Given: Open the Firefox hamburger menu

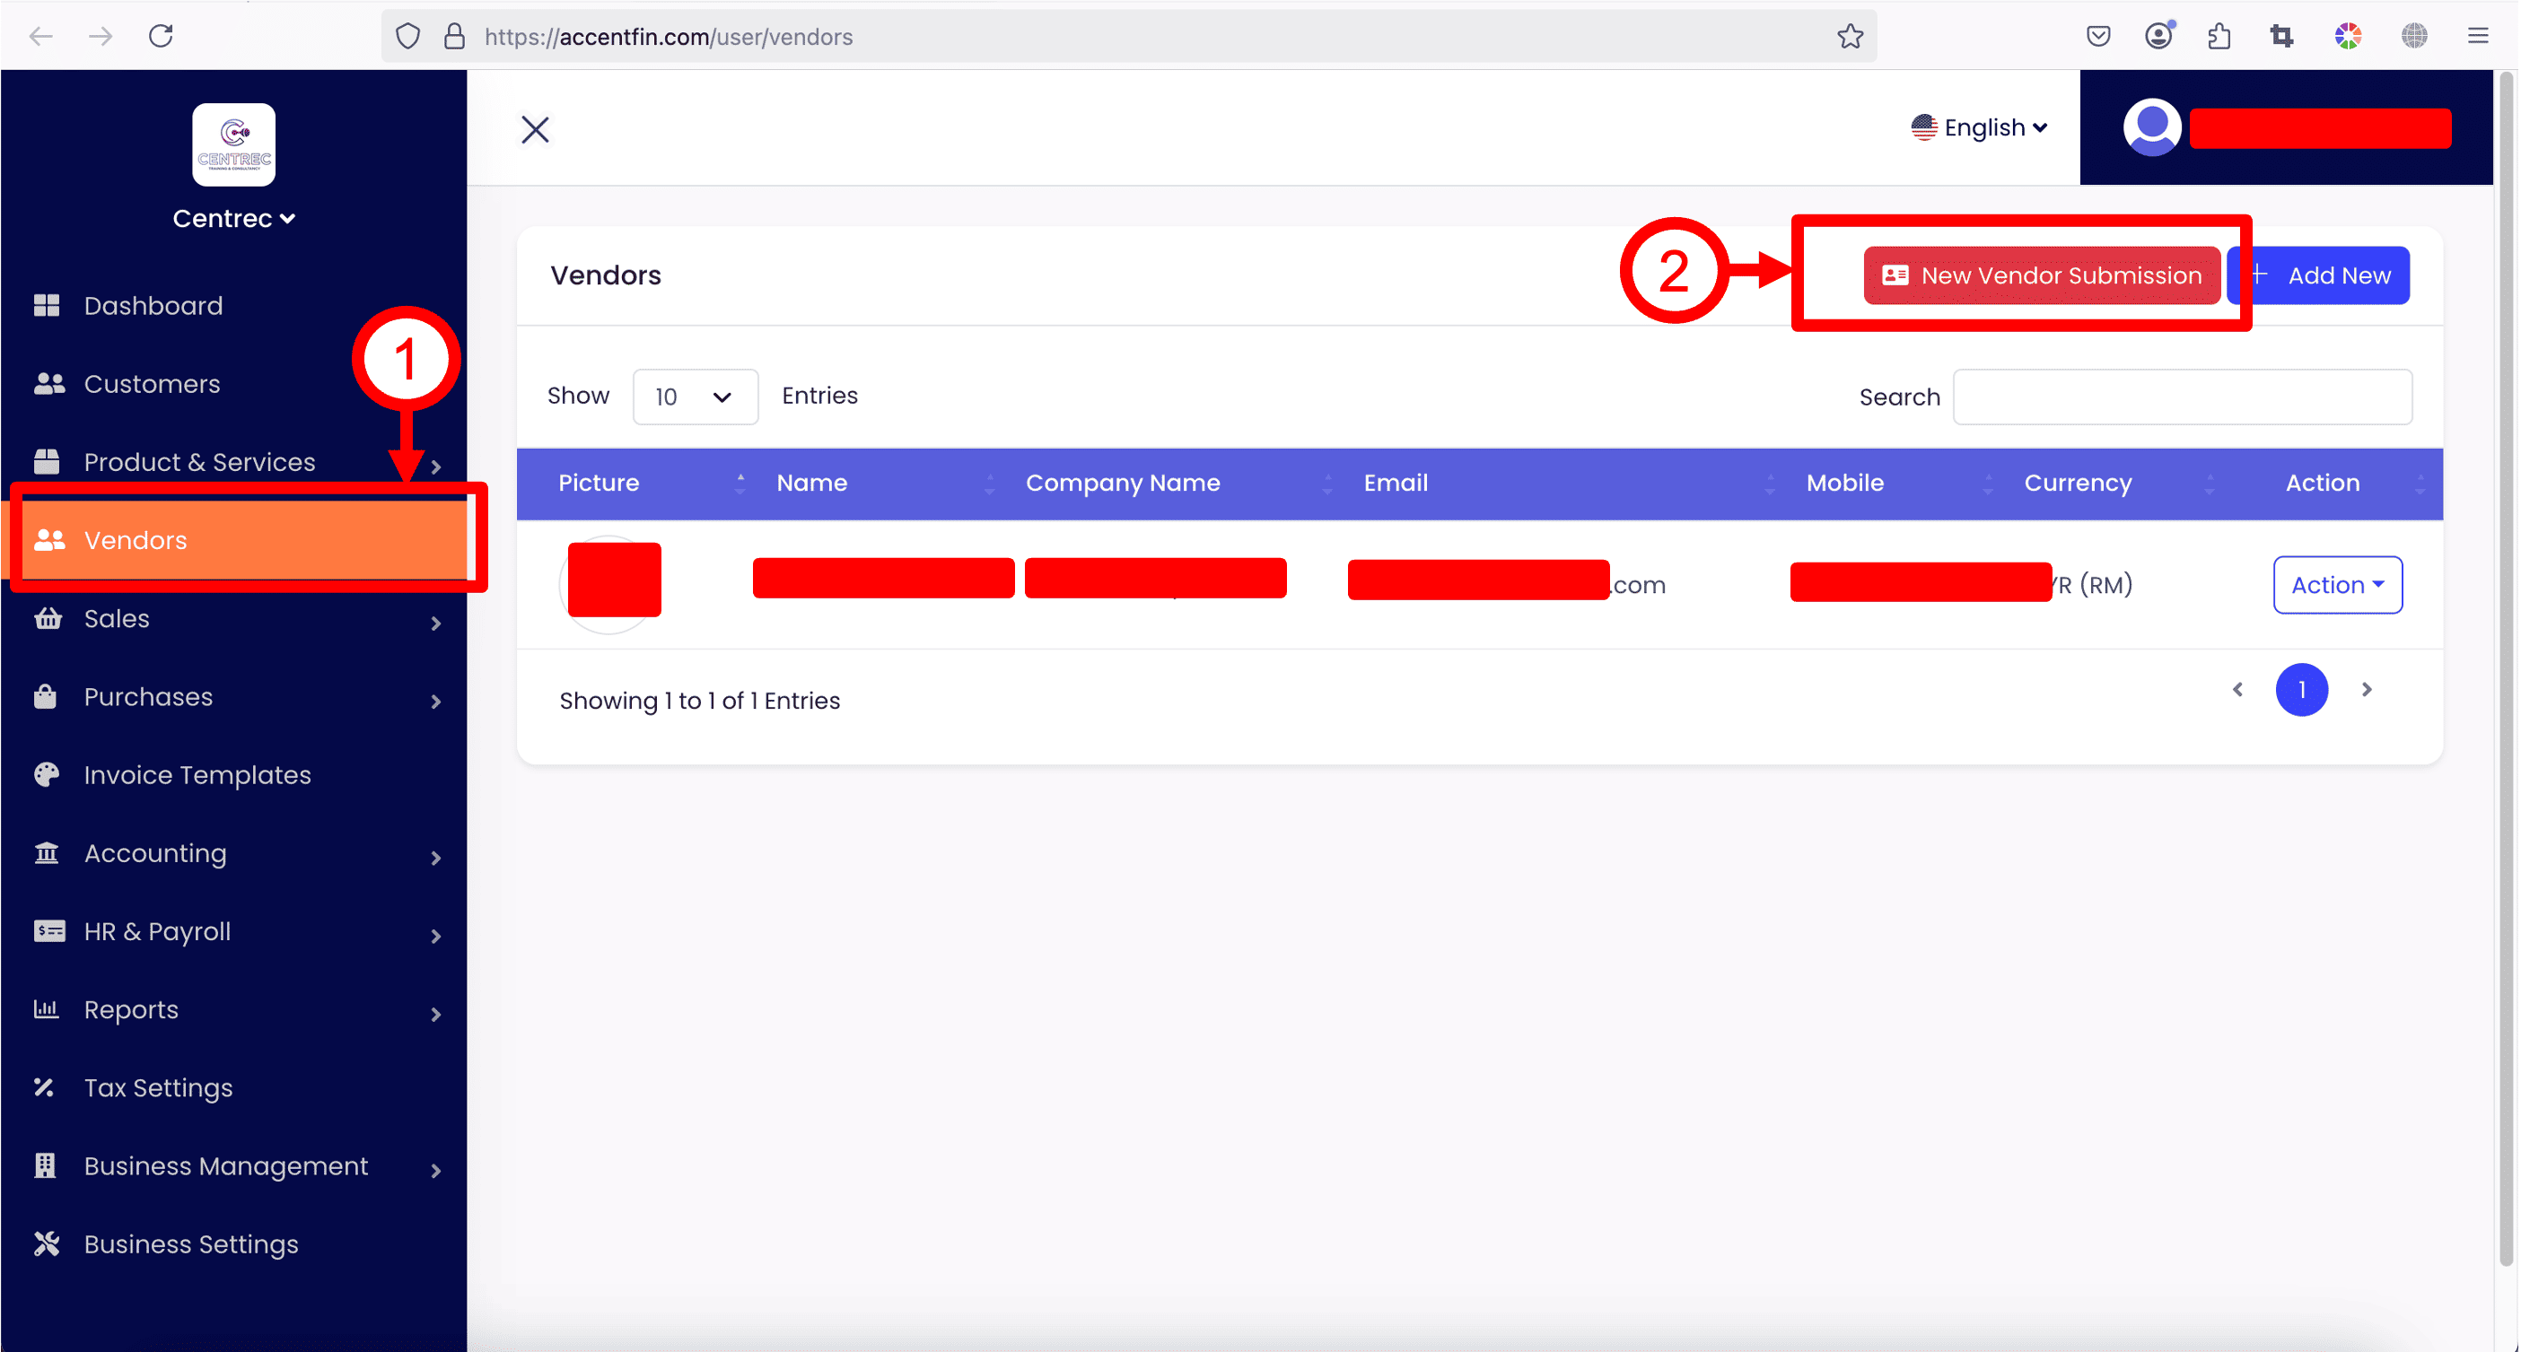Looking at the screenshot, I should tap(2477, 36).
